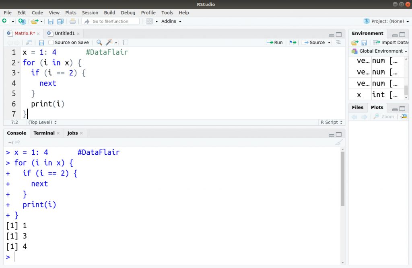This screenshot has height=268, width=412.
Task: Open the (Top Level) scope selector
Action: point(42,122)
